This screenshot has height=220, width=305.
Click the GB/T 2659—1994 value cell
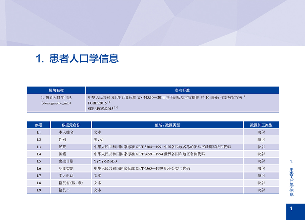point(167,154)
